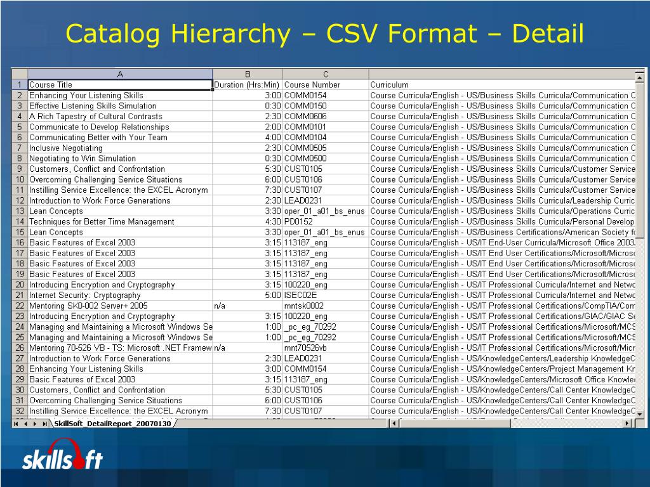Click course number mntsk0002
The image size is (650, 487).
point(326,306)
